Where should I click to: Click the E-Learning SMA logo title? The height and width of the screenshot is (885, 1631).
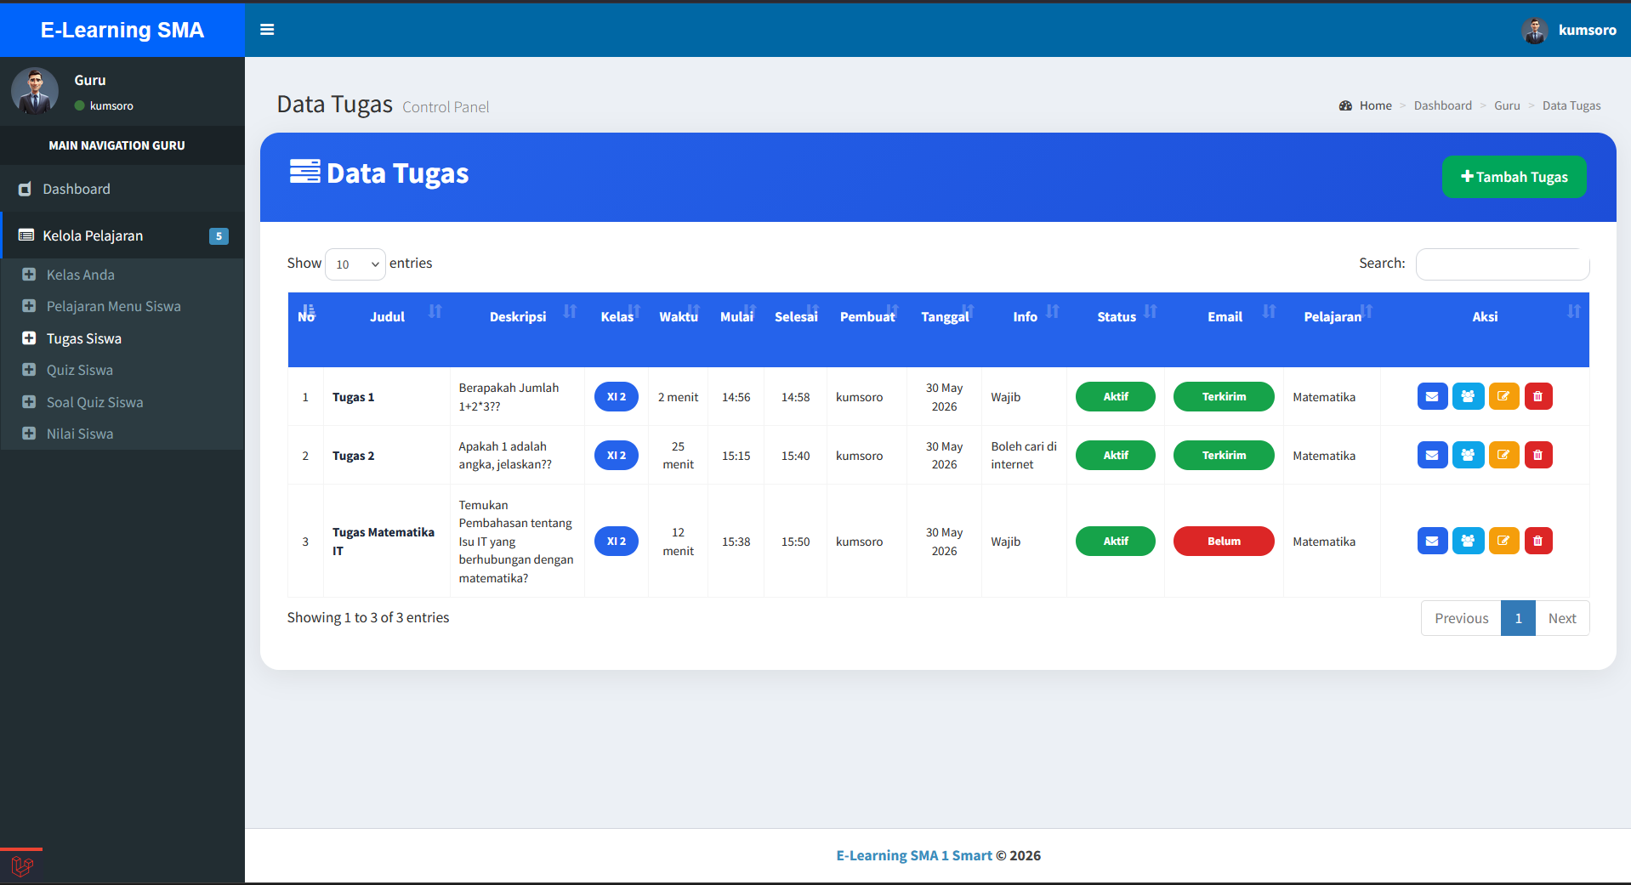coord(122,30)
